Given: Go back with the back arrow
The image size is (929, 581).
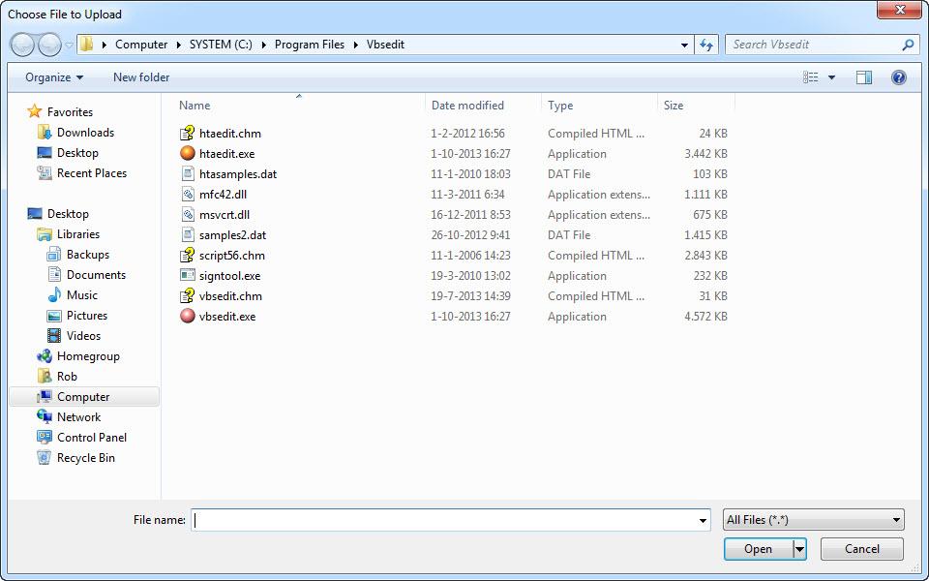Looking at the screenshot, I should (x=22, y=45).
